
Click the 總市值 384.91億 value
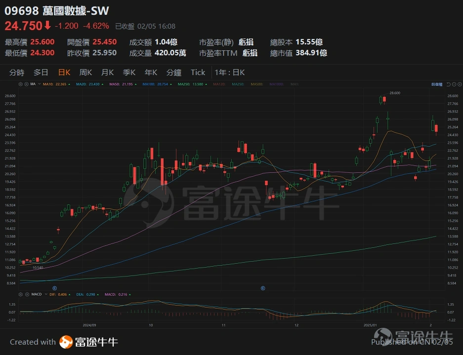point(311,53)
